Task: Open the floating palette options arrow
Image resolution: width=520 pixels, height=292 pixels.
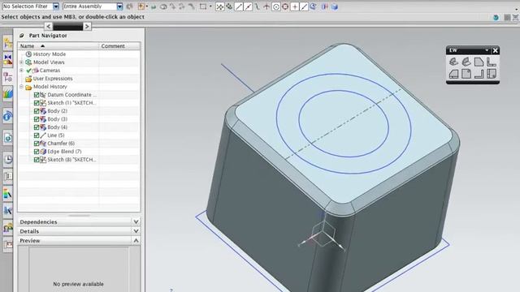Action: click(x=487, y=50)
